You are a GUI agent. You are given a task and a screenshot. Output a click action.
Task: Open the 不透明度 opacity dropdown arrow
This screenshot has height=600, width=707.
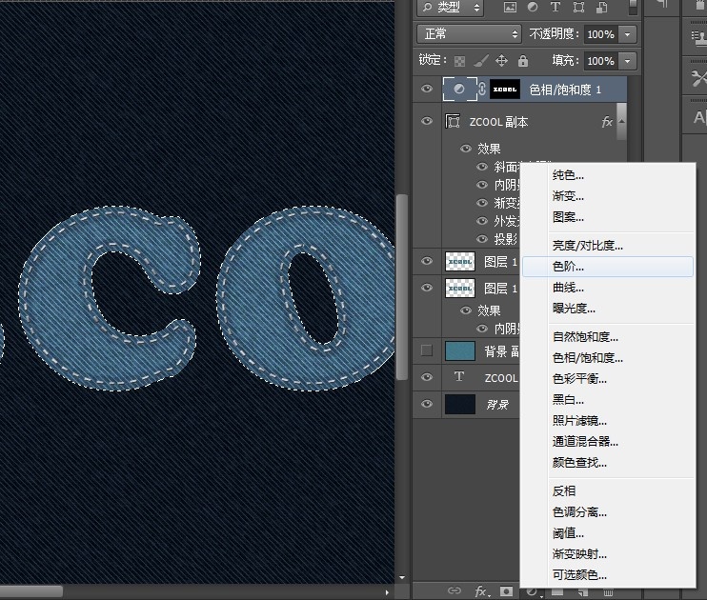click(x=627, y=33)
